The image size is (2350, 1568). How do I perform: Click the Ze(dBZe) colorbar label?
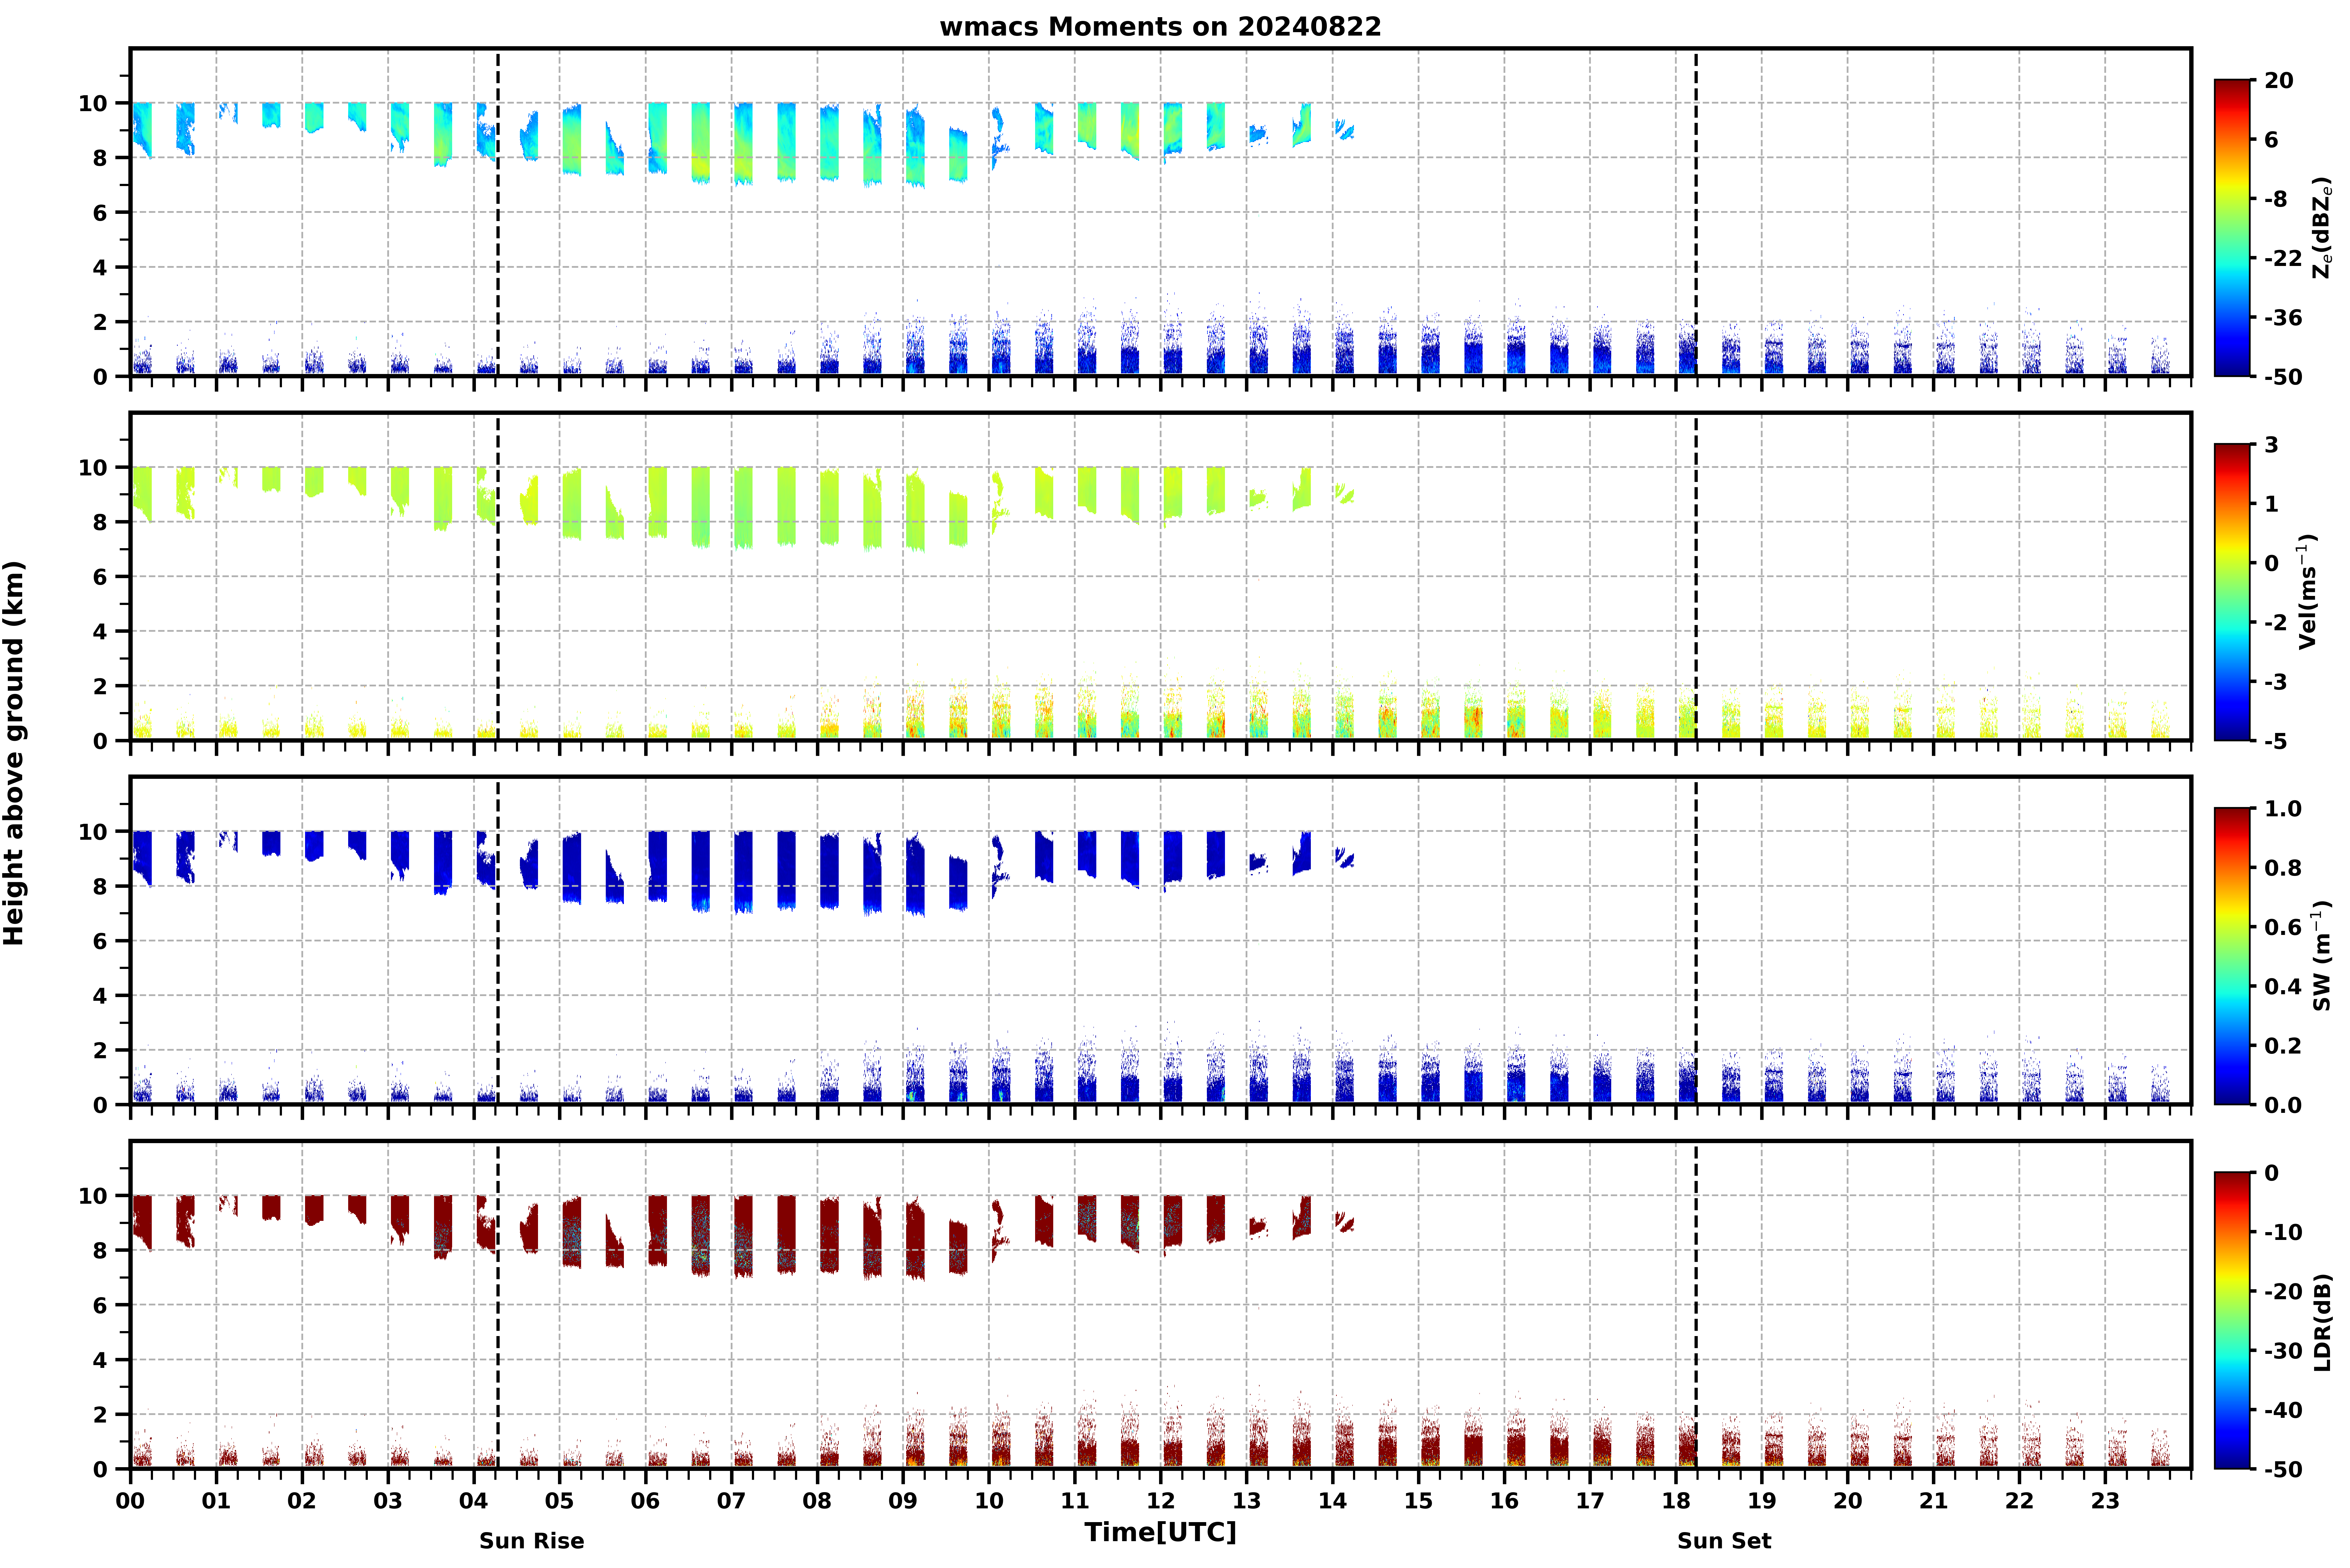pyautogui.click(x=2322, y=228)
